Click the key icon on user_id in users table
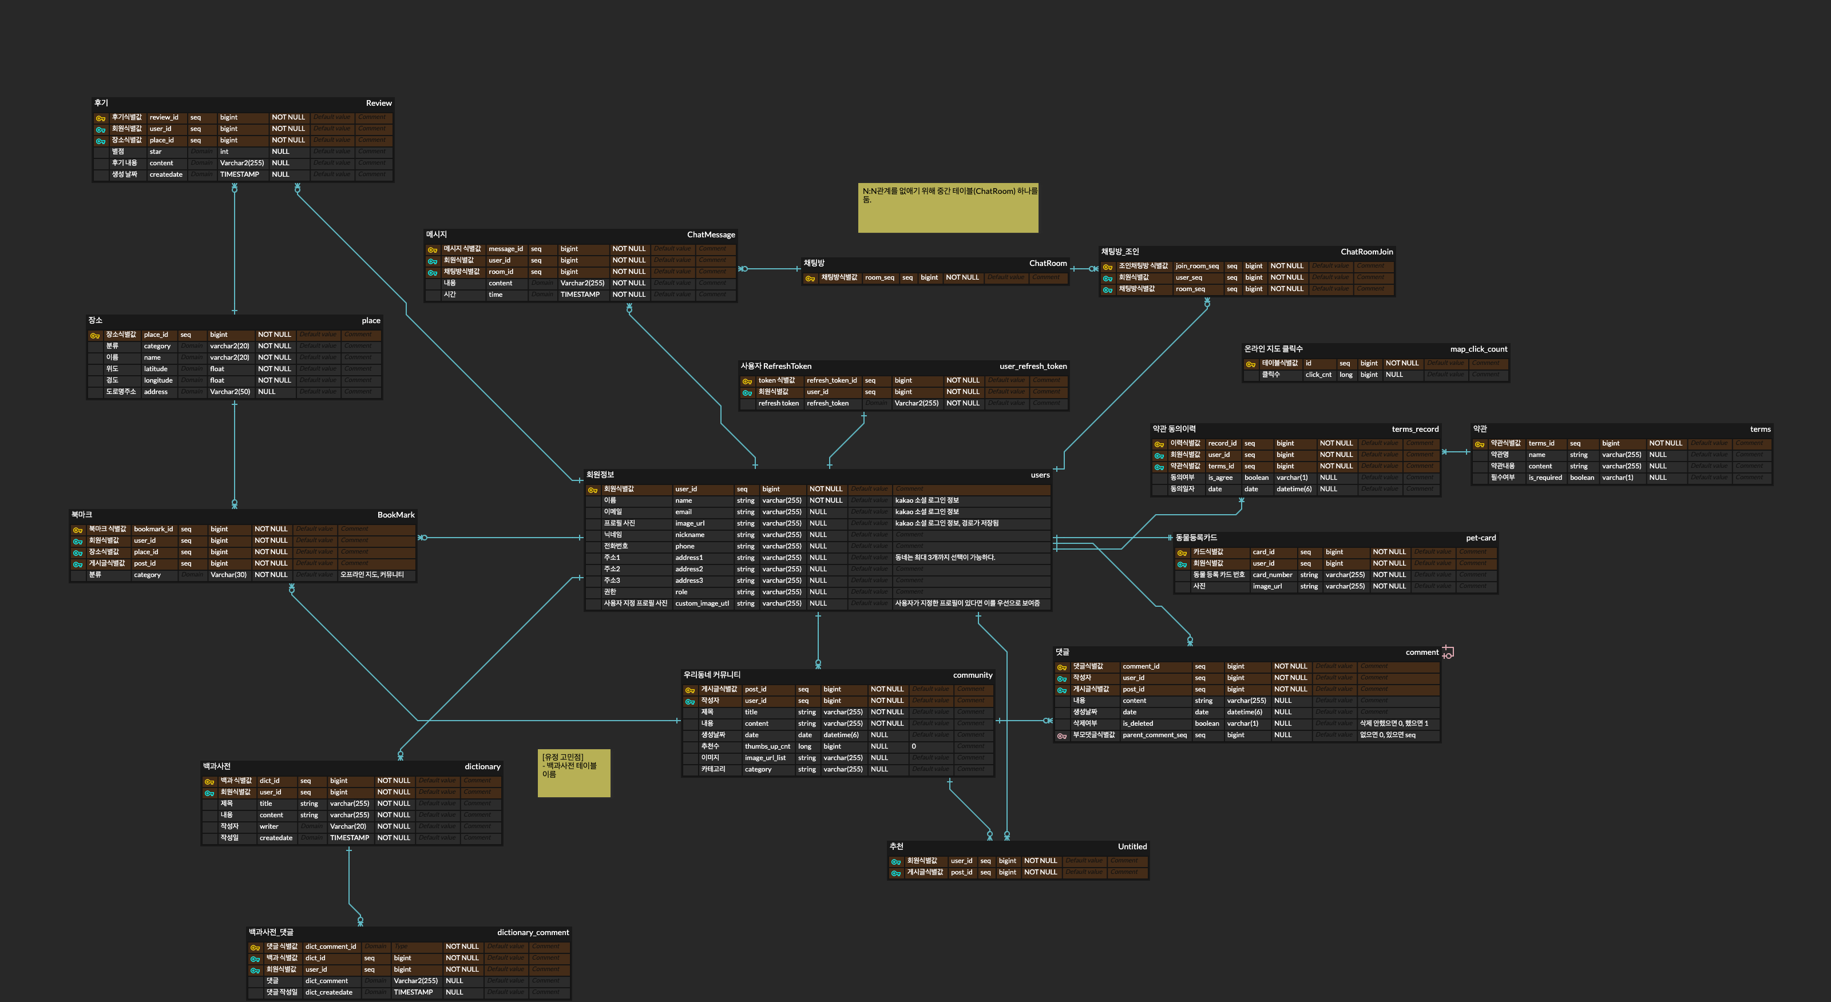The width and height of the screenshot is (1831, 1002). [592, 489]
